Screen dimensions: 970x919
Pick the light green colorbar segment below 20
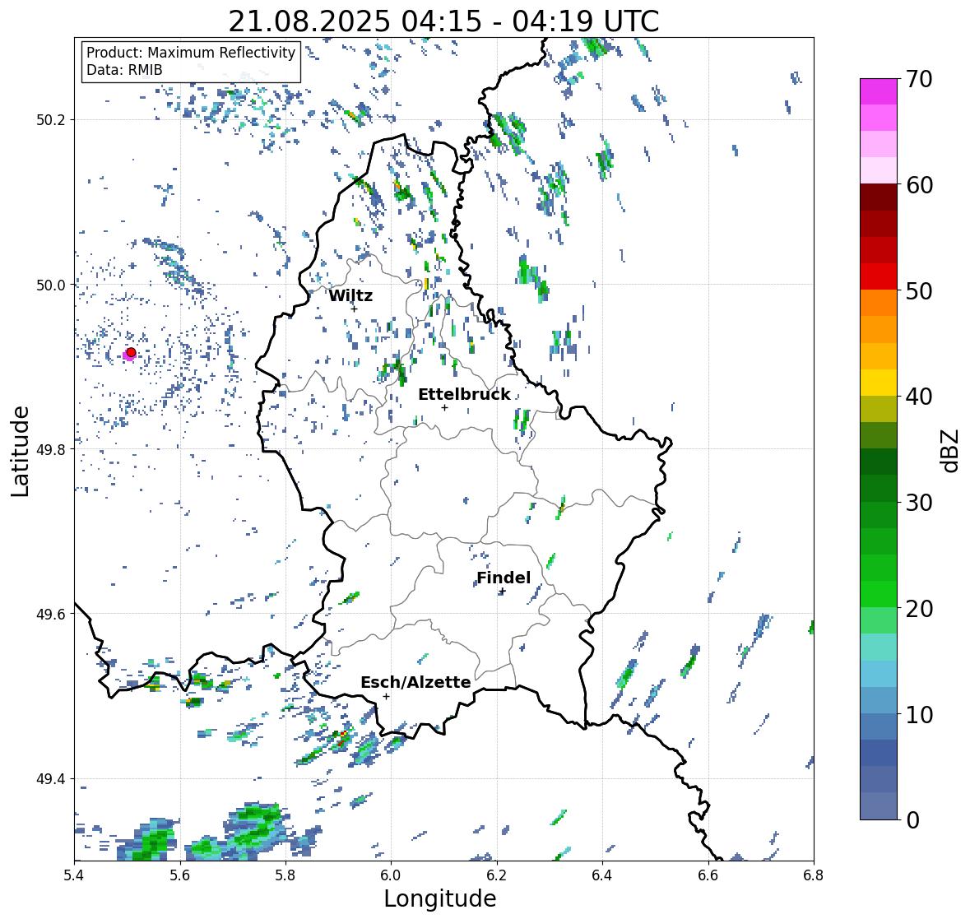[879, 620]
